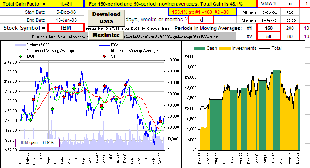The image size is (310, 168).
Task: Click the Start Date value 5-Dec-98
Action: (x=66, y=12)
